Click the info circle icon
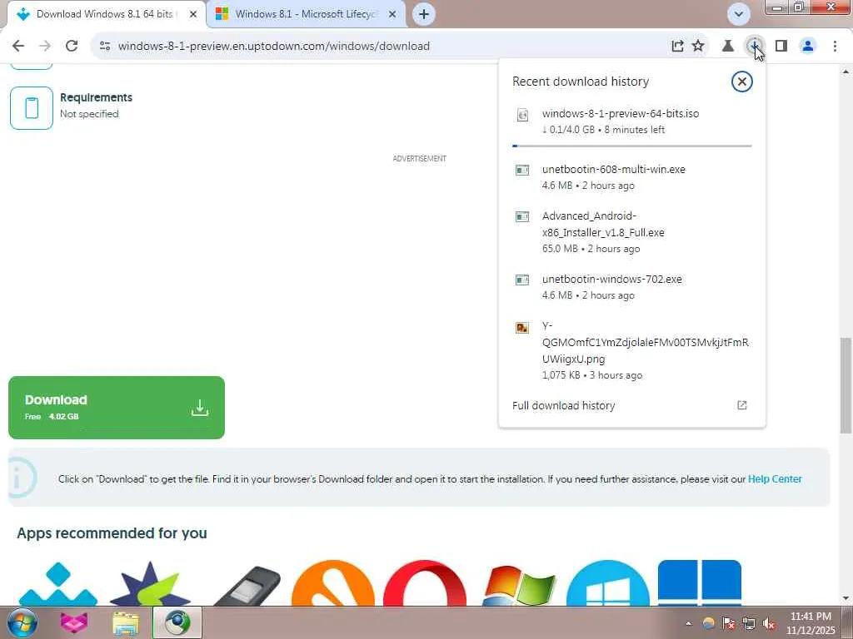 tap(21, 478)
